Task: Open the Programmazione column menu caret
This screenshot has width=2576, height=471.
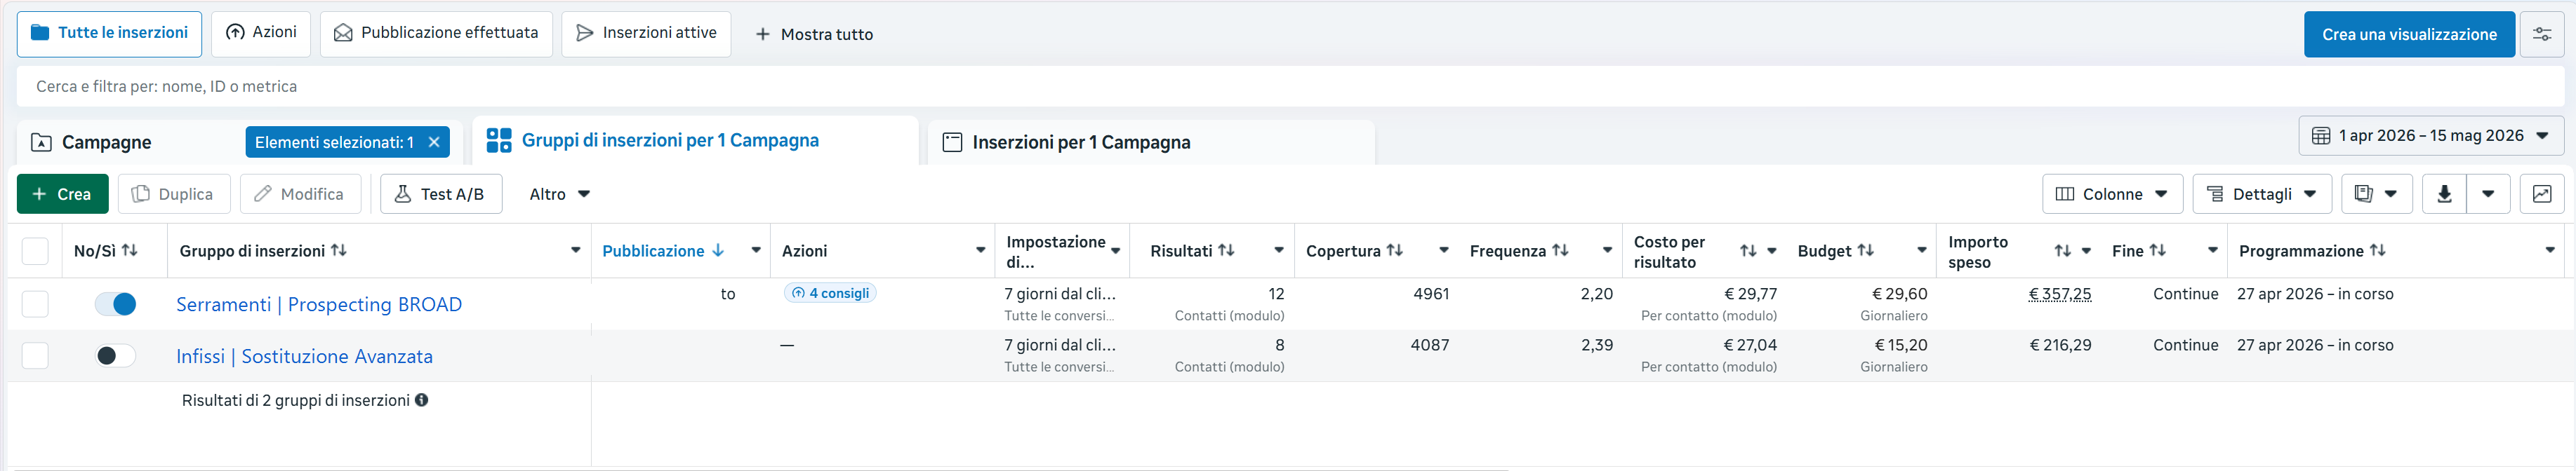Action: [x=2549, y=250]
